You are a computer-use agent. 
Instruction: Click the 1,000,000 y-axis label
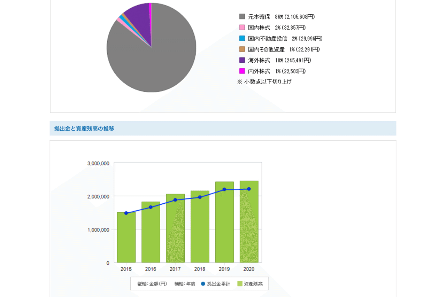click(98, 230)
